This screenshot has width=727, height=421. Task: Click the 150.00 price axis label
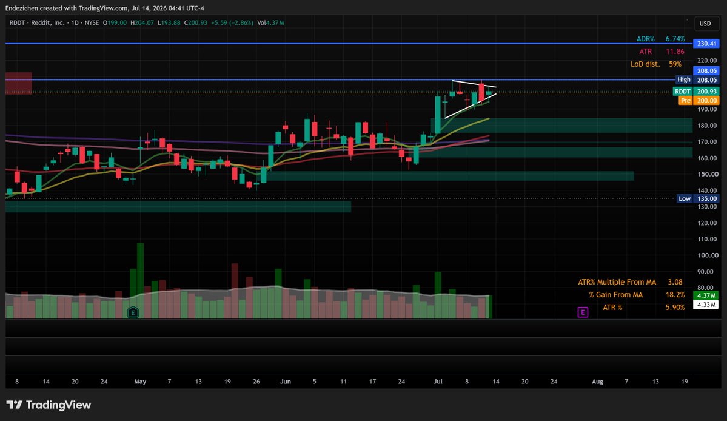[708, 174]
